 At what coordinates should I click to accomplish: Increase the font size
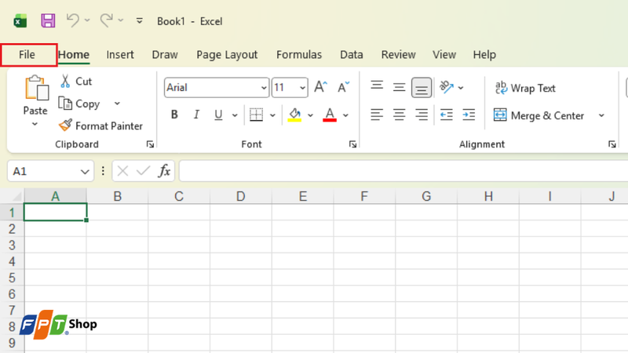pos(321,87)
